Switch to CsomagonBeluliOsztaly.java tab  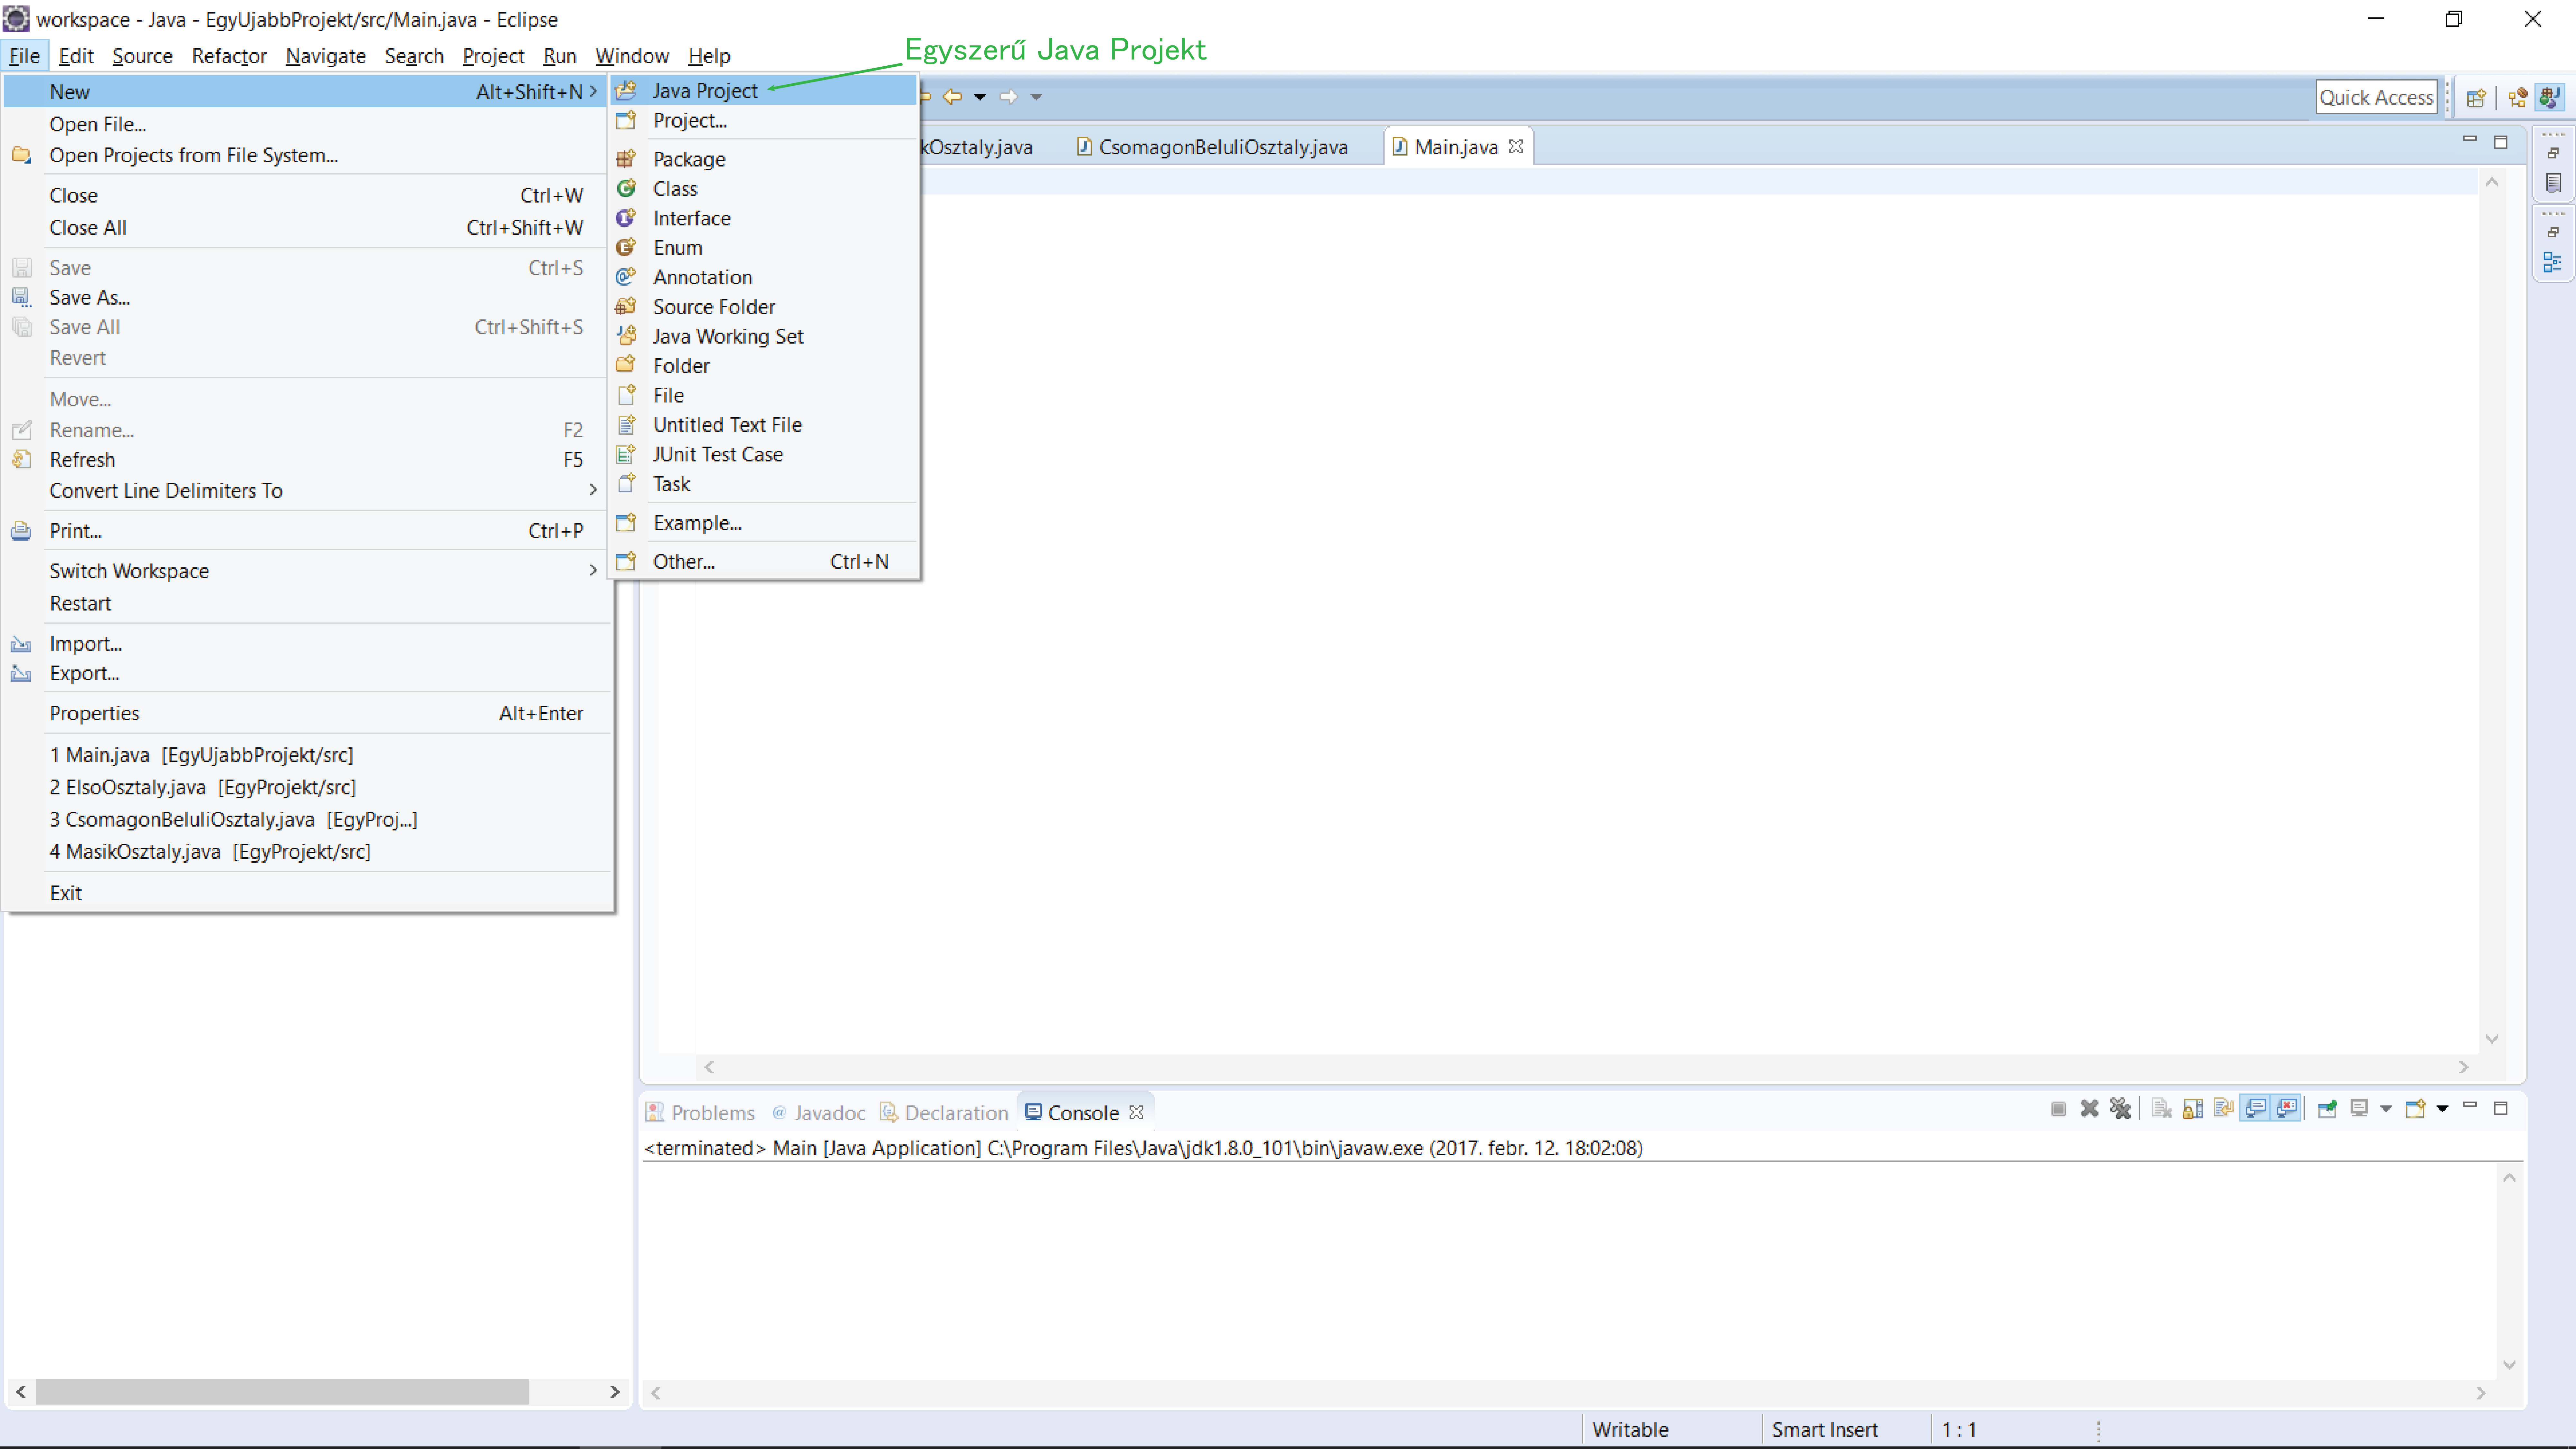[1222, 147]
